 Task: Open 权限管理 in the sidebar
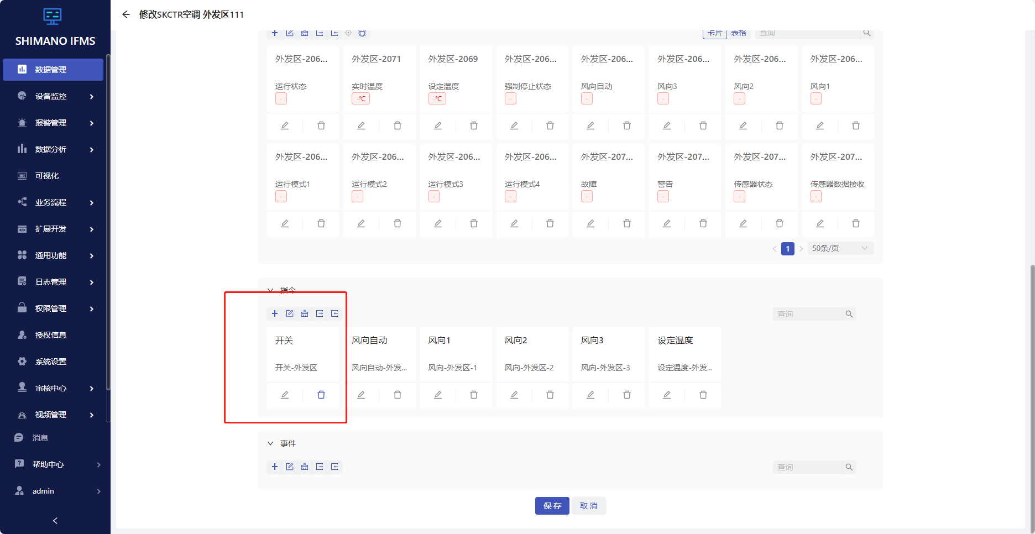pos(53,308)
